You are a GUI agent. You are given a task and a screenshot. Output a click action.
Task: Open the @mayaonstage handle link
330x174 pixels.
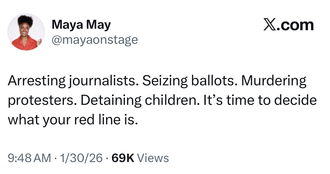95,40
